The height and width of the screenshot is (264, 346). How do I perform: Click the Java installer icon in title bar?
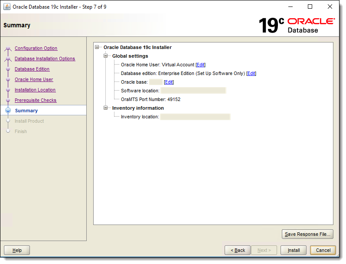7,7
